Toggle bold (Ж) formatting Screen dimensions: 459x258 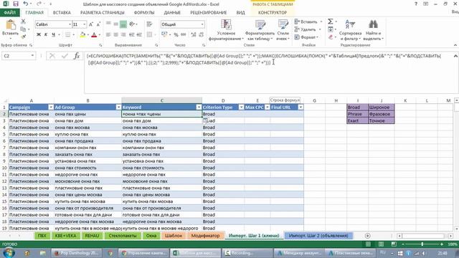coord(39,35)
